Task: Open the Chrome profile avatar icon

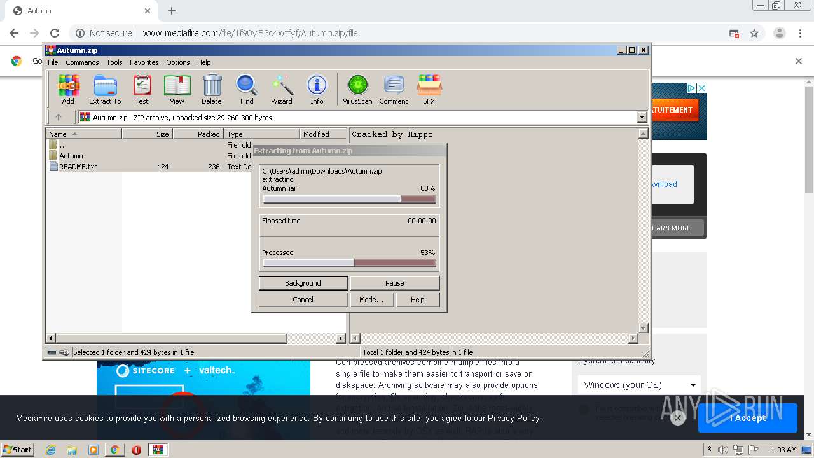Action: (x=779, y=33)
